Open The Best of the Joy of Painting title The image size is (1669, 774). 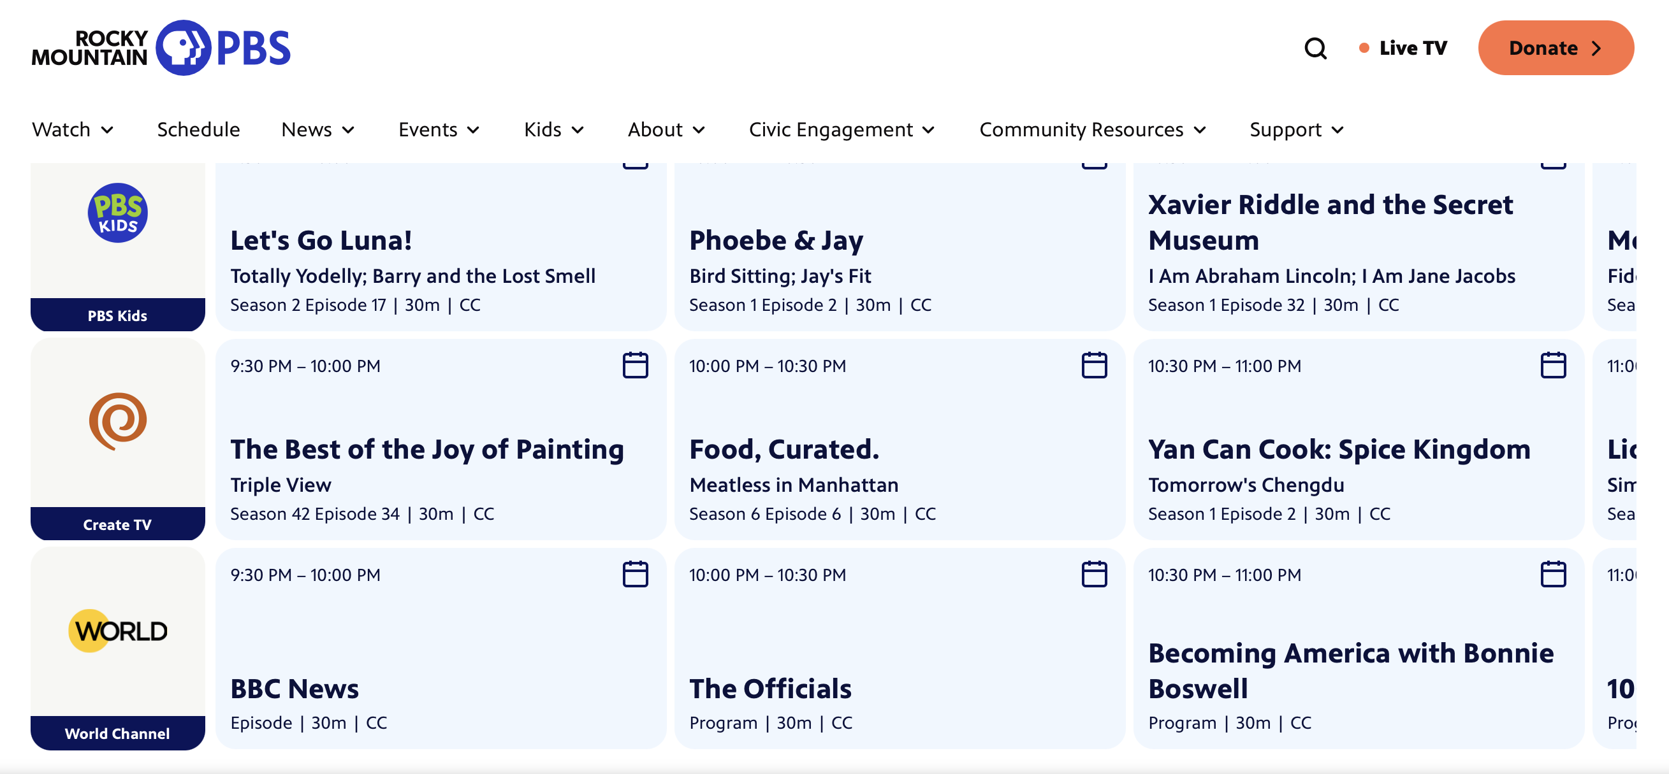427,449
